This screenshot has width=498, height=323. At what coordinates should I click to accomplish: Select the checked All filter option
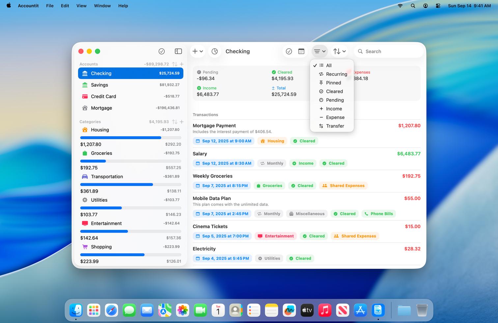(329, 65)
